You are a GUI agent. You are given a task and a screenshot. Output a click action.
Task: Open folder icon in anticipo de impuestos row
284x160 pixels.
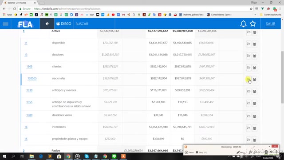[248, 103]
